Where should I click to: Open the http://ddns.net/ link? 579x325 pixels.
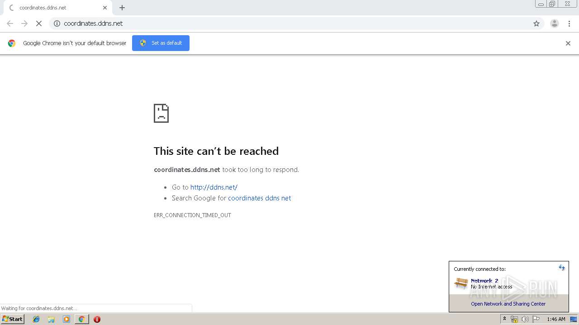(214, 187)
